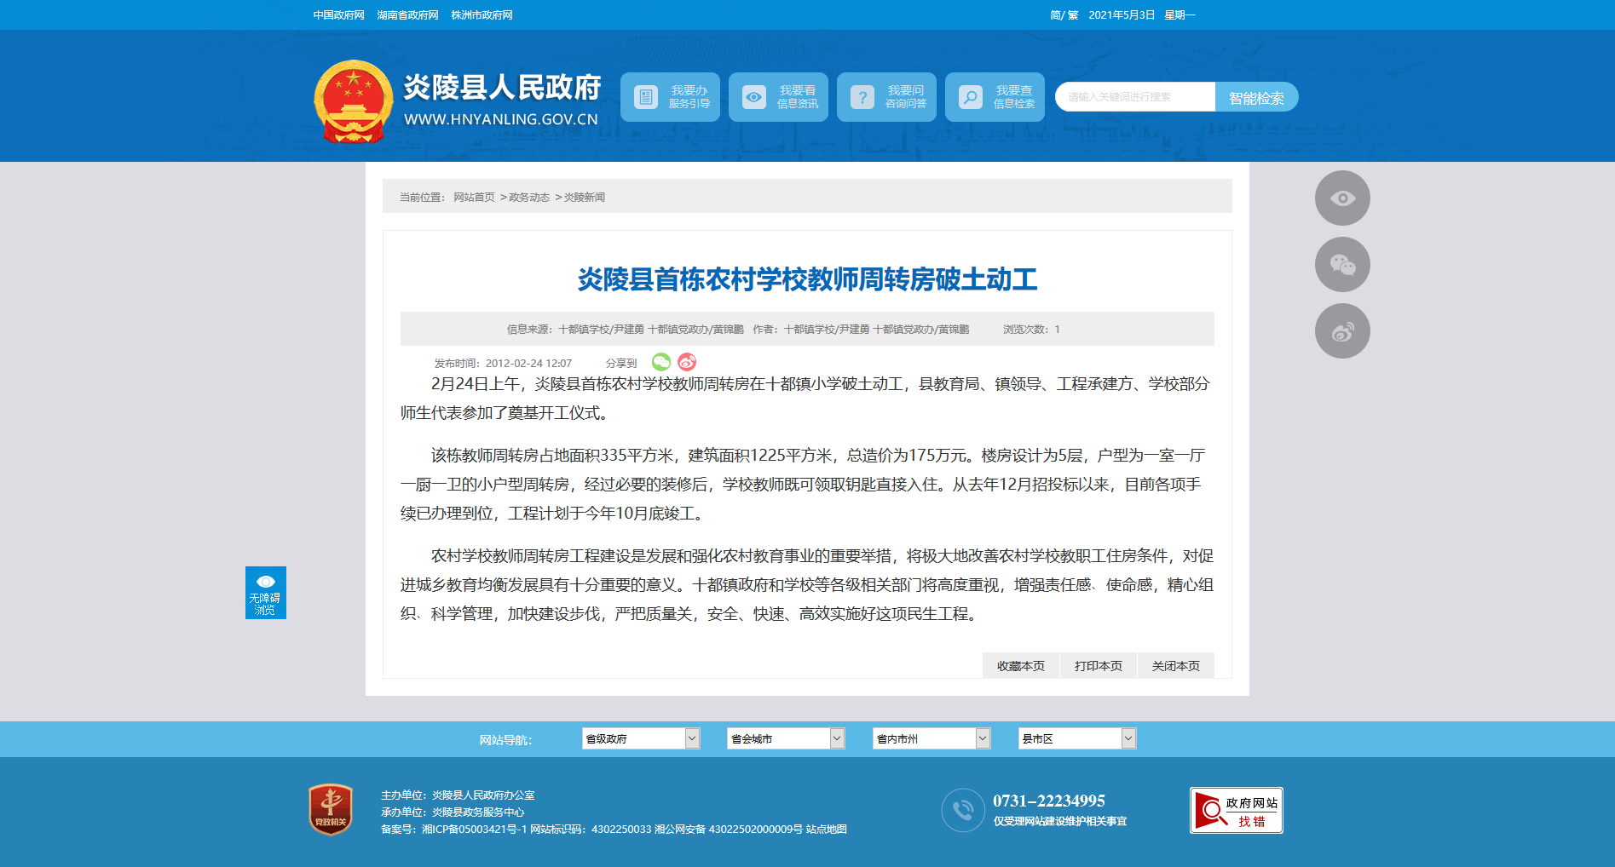Open the 政府网站找错 error report badge
Image resolution: width=1615 pixels, height=867 pixels.
[x=1236, y=810]
